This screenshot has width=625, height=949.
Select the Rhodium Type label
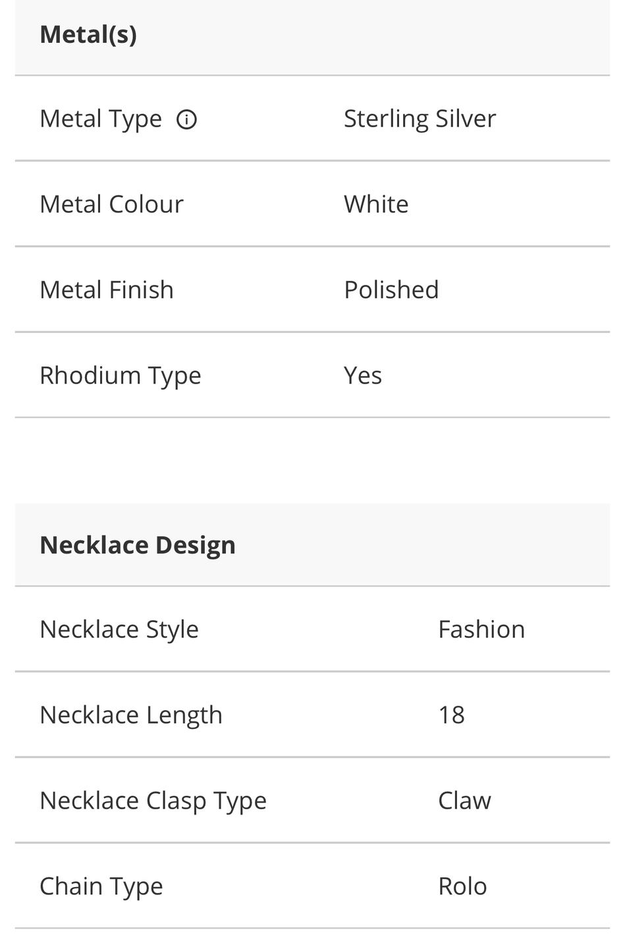[x=121, y=376]
